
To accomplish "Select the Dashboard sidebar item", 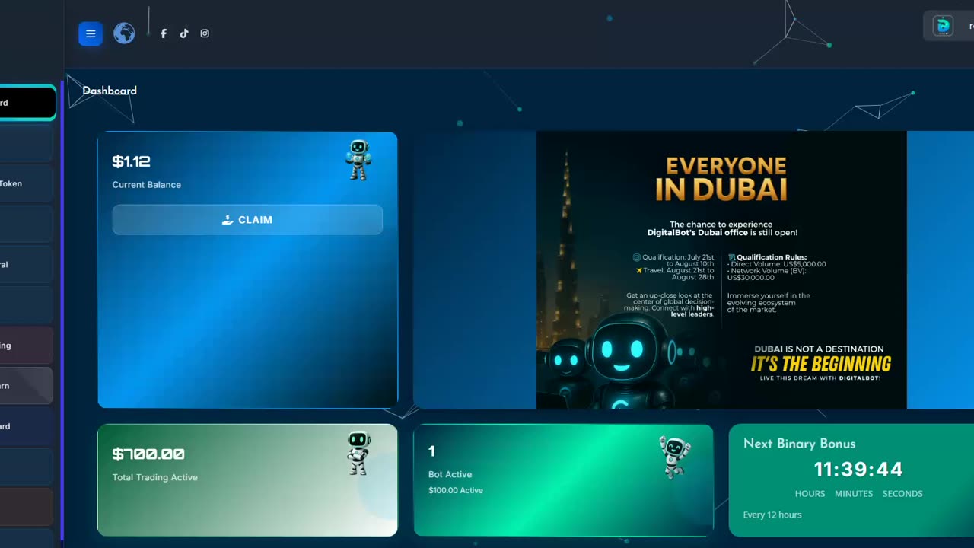I will click(x=27, y=103).
